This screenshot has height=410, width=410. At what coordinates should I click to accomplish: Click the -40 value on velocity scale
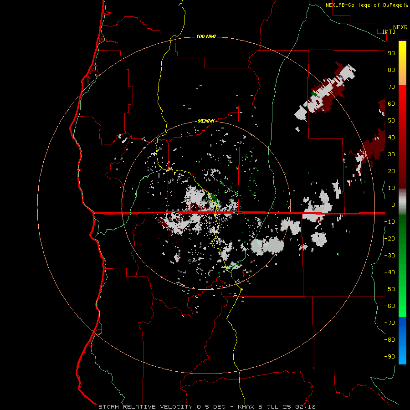coord(389,272)
